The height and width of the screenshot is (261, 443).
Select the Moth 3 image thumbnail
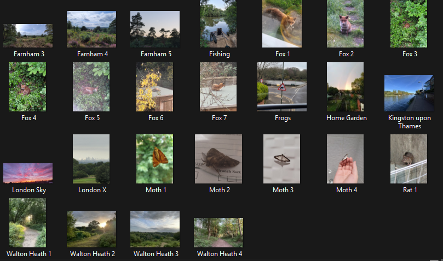coord(281,159)
